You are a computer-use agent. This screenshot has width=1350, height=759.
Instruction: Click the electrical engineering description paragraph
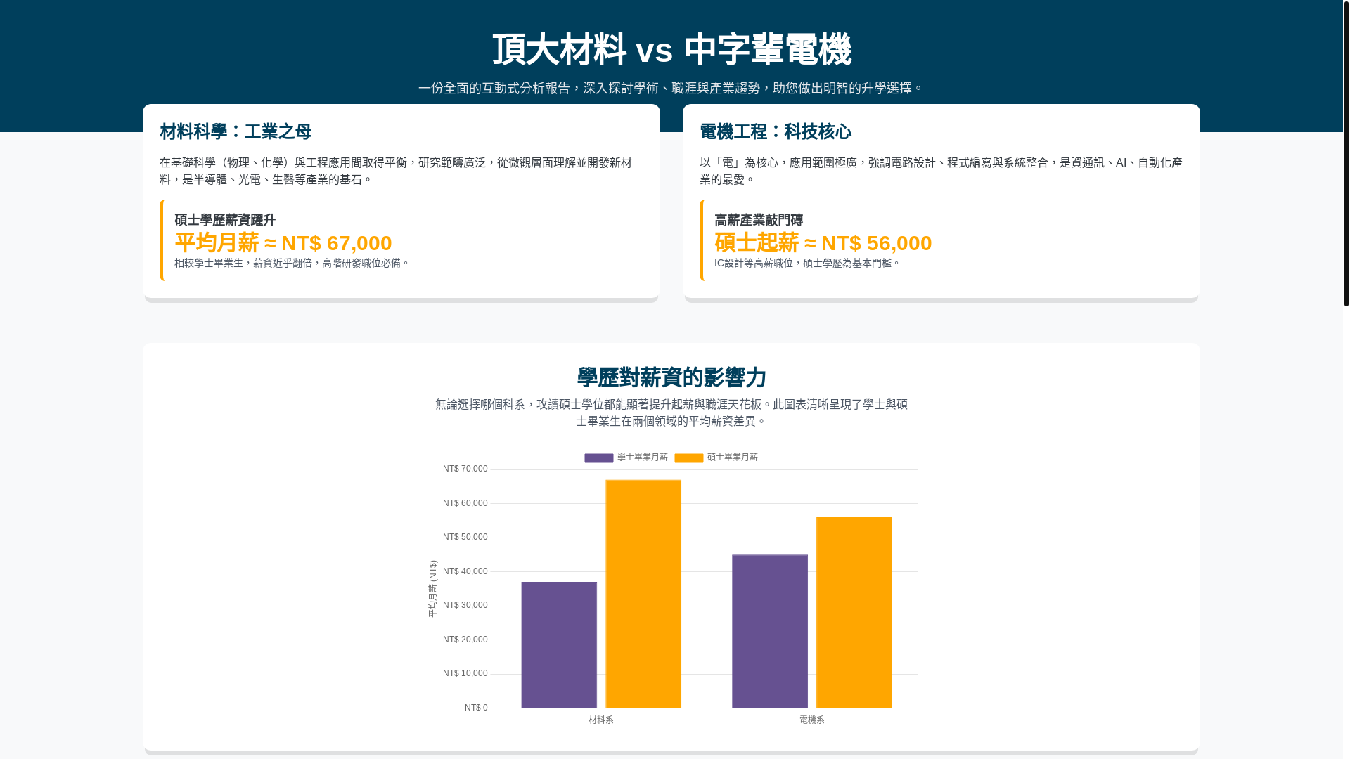tap(941, 171)
